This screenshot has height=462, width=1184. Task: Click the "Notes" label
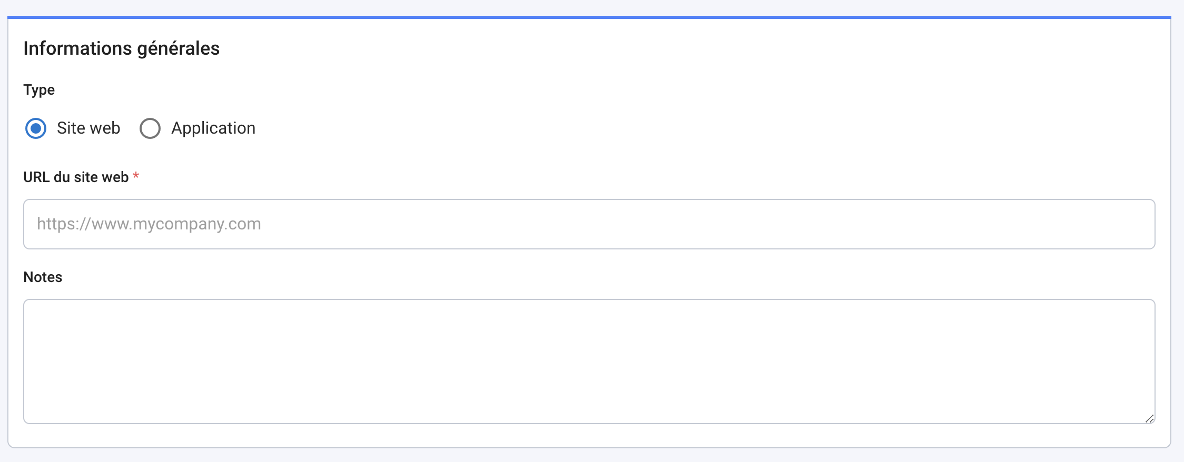[x=42, y=277]
